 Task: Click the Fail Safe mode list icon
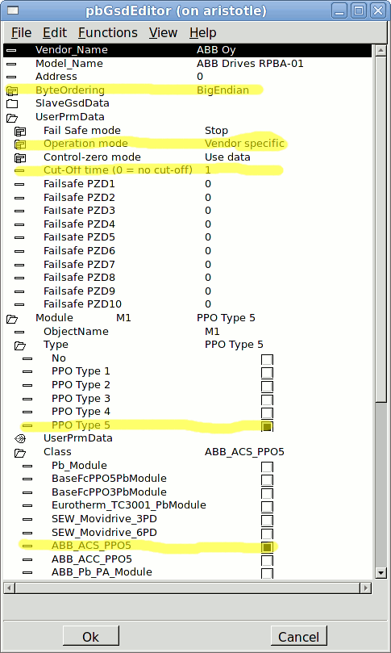[20, 131]
